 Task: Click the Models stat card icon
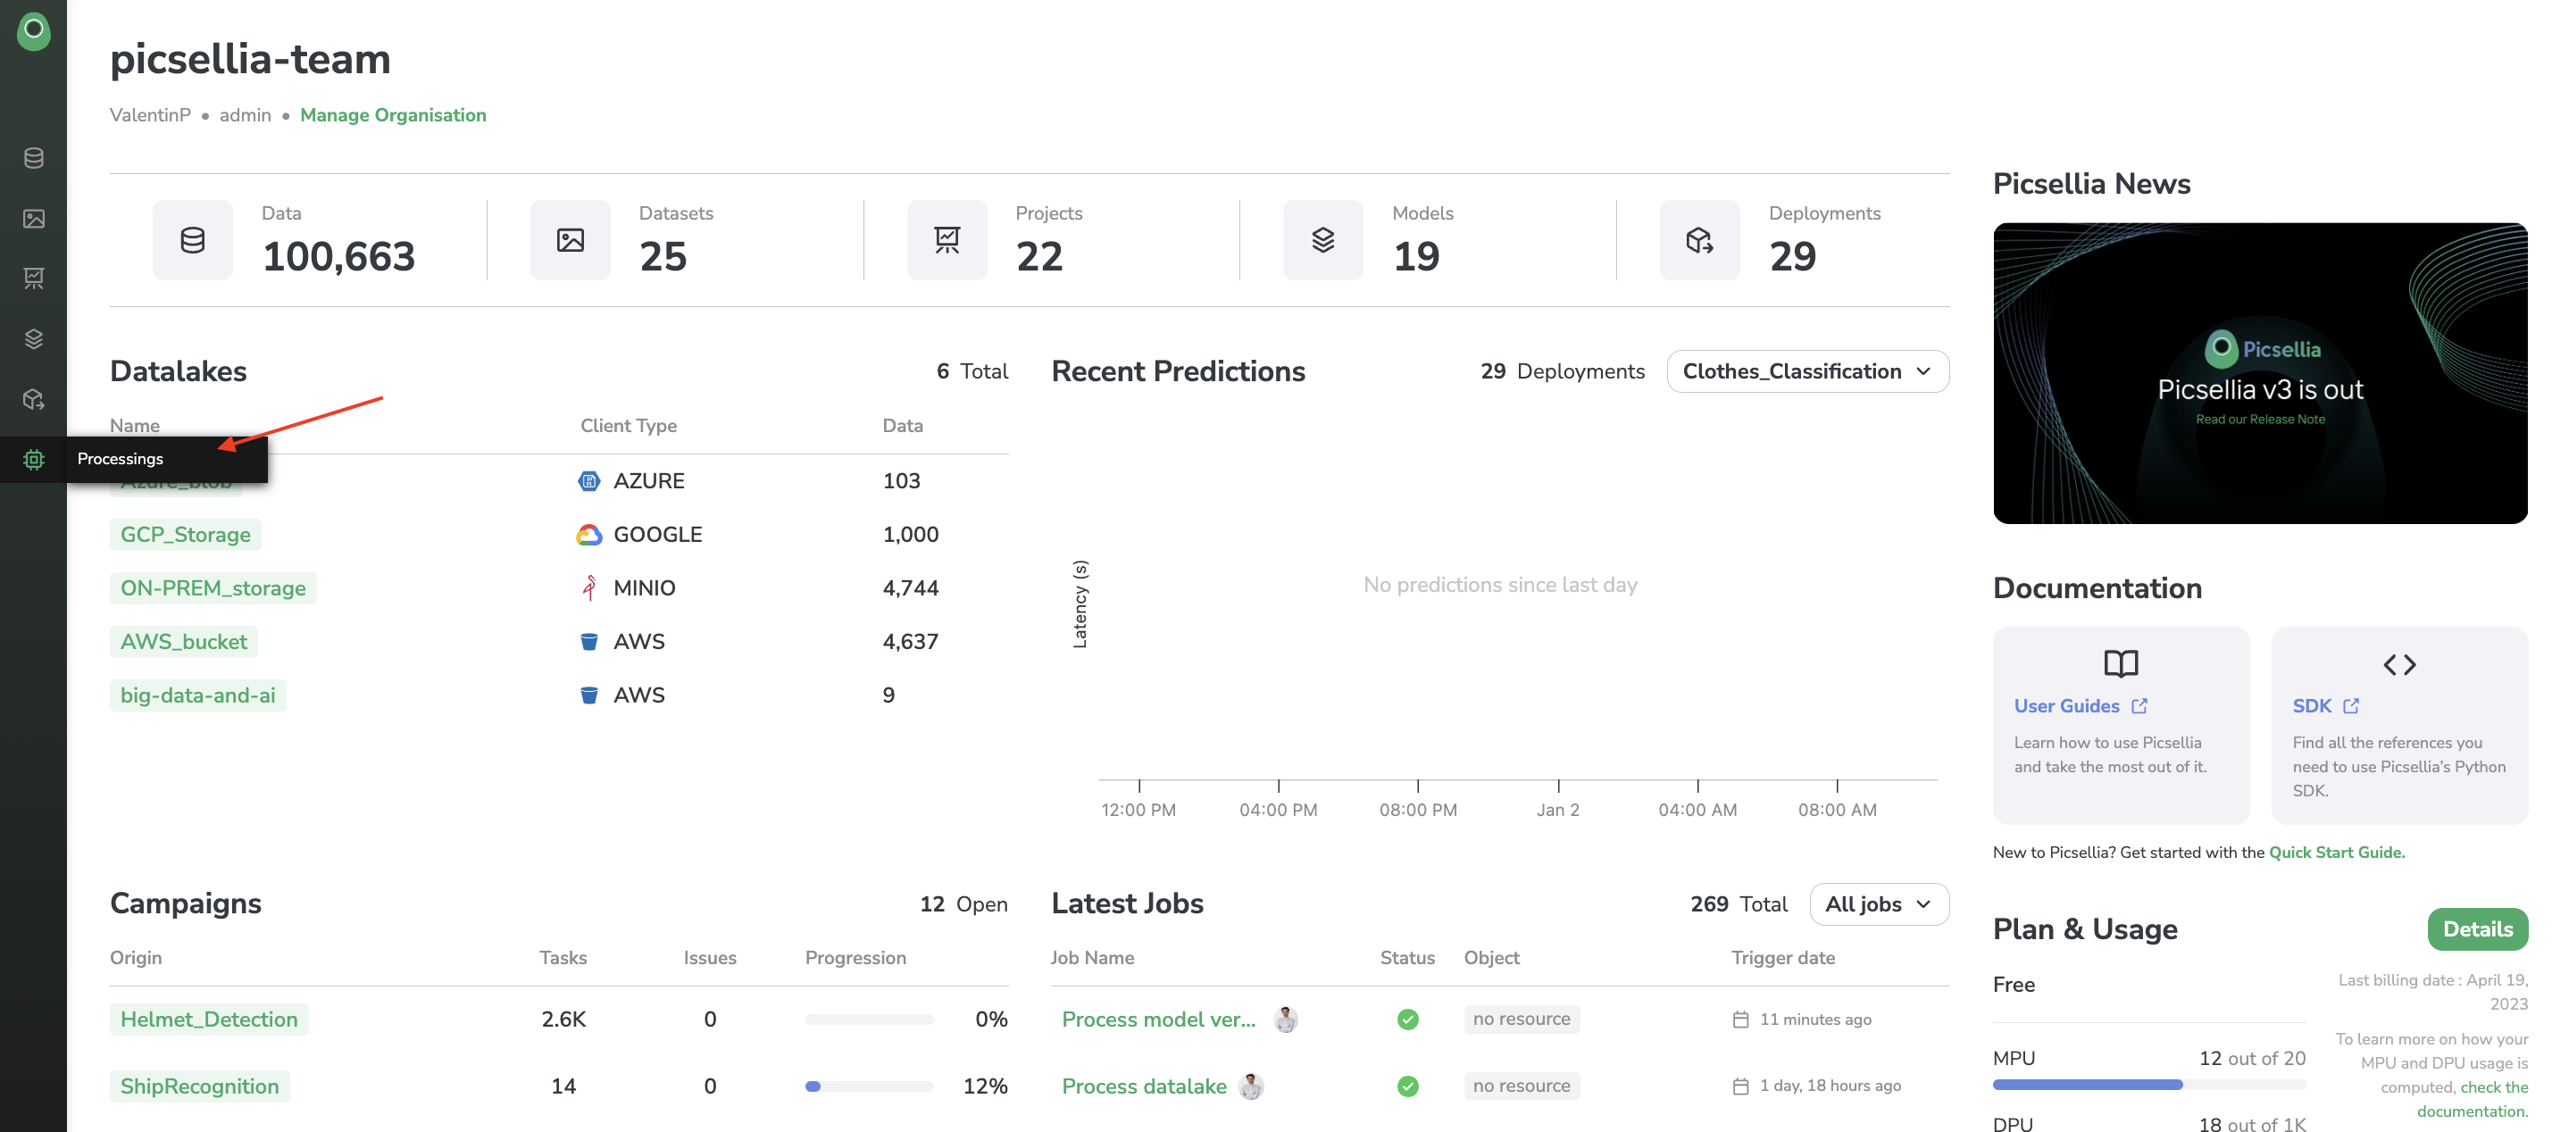coord(1322,239)
